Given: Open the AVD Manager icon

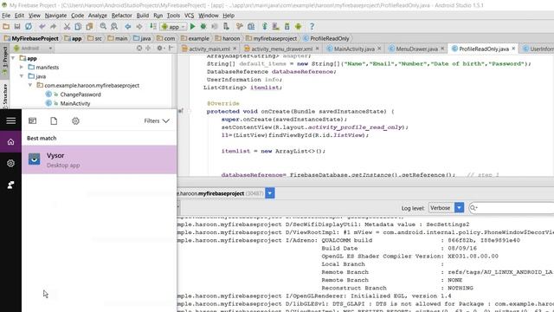Looking at the screenshot, I should point(275,27).
